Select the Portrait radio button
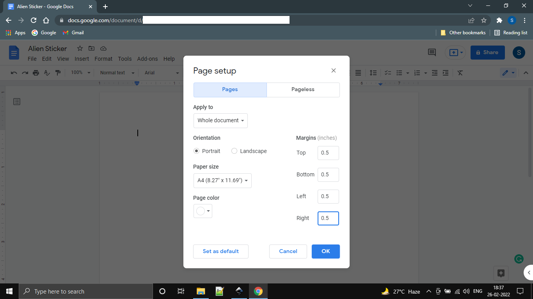The image size is (533, 299). 196,151
